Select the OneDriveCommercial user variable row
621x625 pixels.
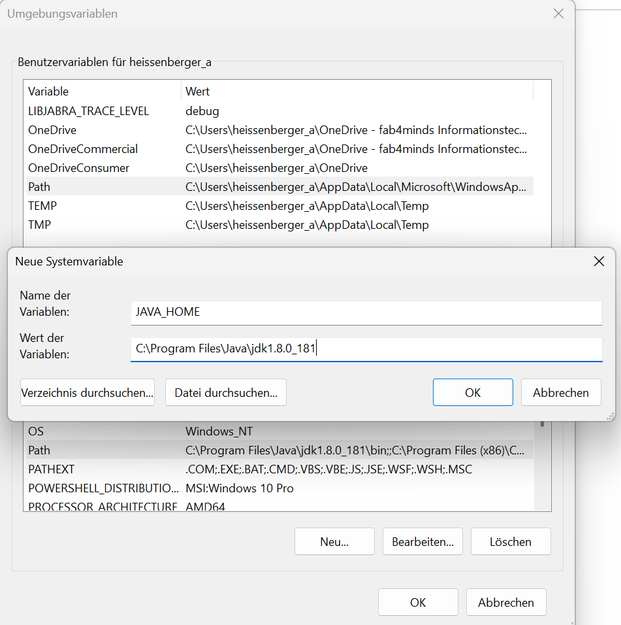pos(83,149)
